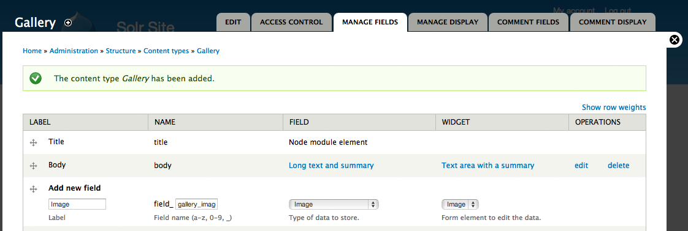This screenshot has width=688, height=231.
Task: Close the overlay with the X icon
Action: coord(675,40)
